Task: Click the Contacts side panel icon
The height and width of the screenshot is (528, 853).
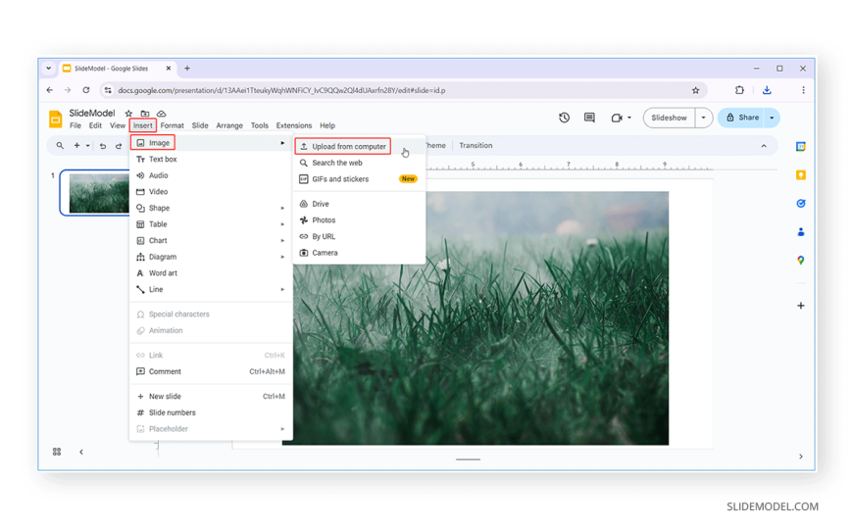Action: point(801,232)
